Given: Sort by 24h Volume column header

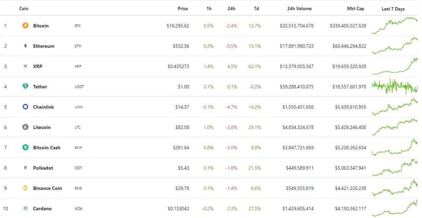Looking at the screenshot, I should 299,9.
